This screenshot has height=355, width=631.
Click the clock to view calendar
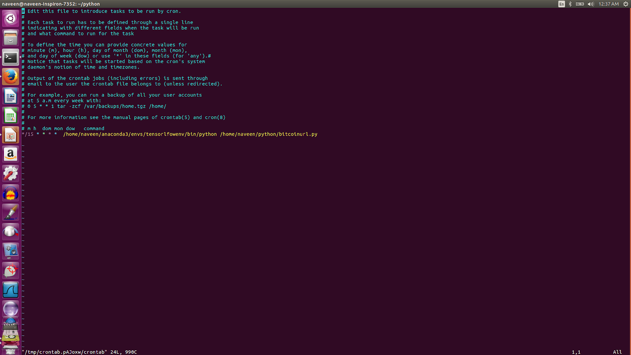(609, 4)
